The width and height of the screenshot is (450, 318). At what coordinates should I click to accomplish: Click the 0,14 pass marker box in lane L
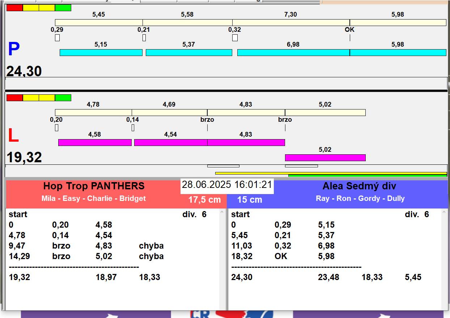point(133,128)
